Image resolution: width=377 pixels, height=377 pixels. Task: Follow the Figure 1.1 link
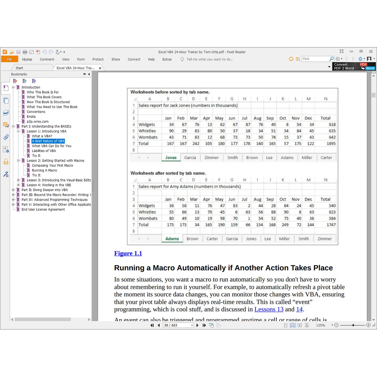pos(128,253)
